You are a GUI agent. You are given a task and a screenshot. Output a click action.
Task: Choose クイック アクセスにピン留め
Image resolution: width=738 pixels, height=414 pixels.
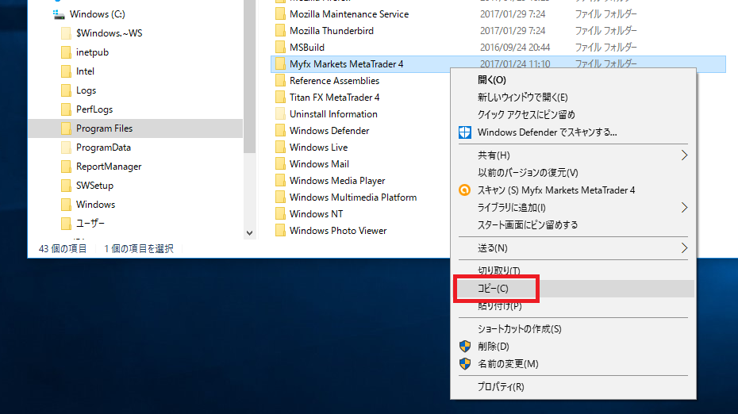click(573, 115)
